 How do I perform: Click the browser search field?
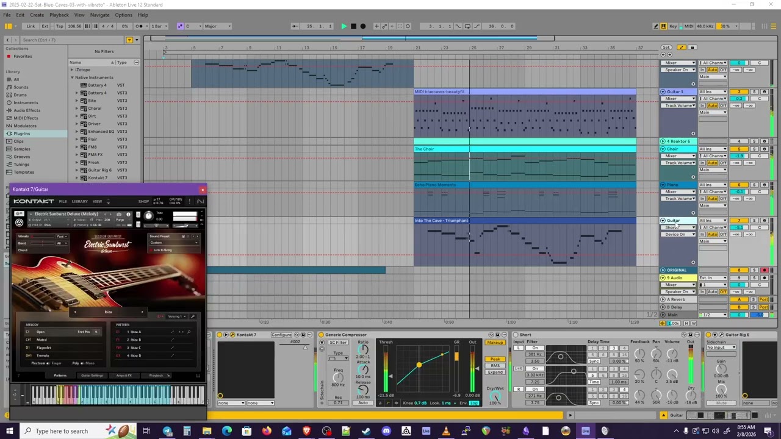(72, 40)
